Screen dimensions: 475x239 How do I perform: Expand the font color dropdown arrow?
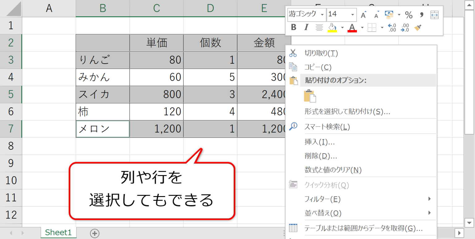pyautogui.click(x=362, y=28)
